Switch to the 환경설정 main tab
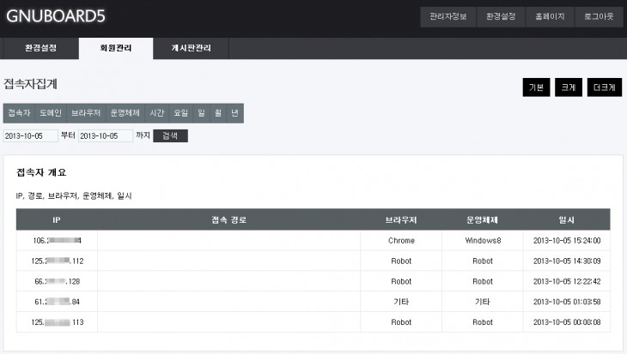Image resolution: width=627 pixels, height=354 pixels. tap(40, 49)
